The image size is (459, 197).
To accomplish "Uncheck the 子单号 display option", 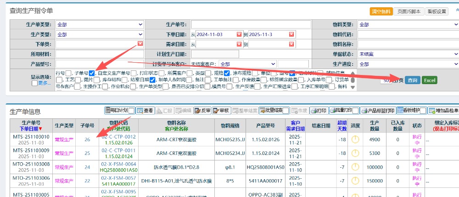I will 92,73.
